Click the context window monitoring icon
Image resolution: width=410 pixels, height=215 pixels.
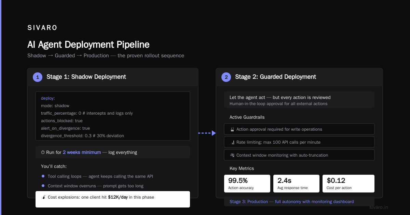tap(232, 155)
